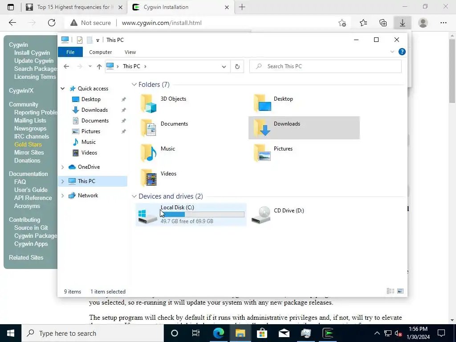This screenshot has height=342, width=456.
Task: Click the Explorer refresh button
Action: click(237, 66)
